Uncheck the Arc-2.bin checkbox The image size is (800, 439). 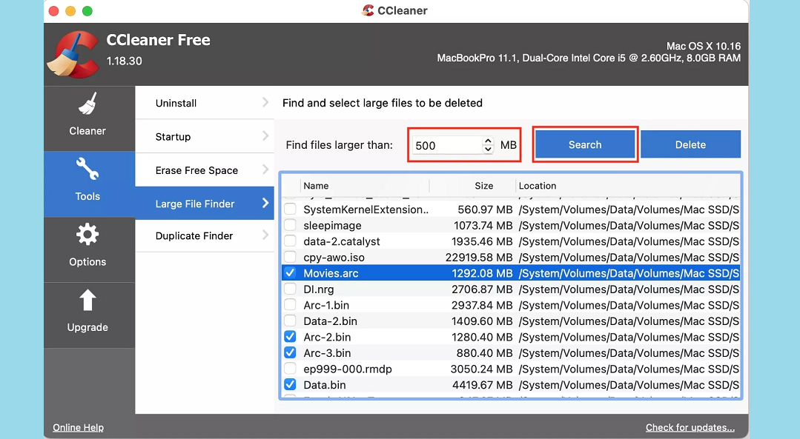click(290, 337)
